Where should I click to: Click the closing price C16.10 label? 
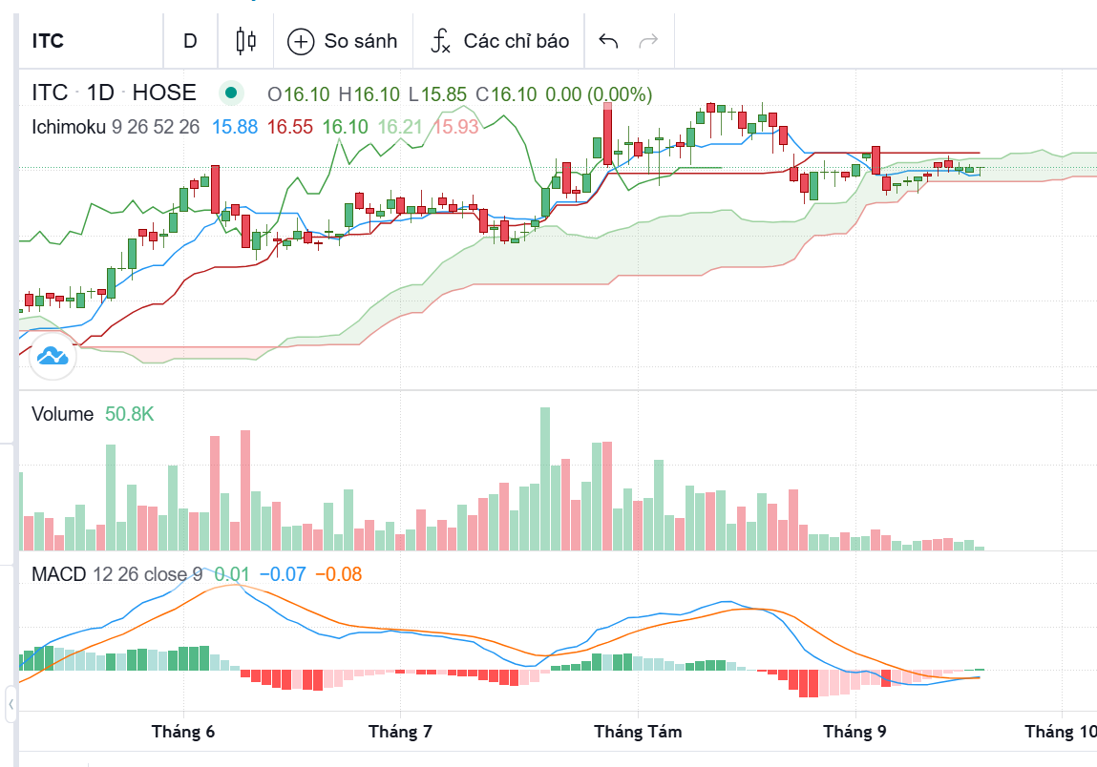coord(506,93)
